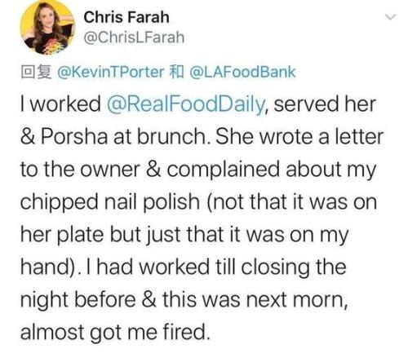Select the line beginning "night before"
408x362 pixels.
(x=184, y=300)
